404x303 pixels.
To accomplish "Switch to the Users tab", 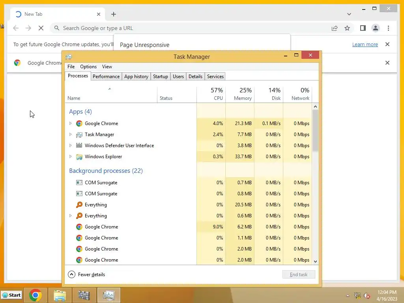I will point(178,76).
